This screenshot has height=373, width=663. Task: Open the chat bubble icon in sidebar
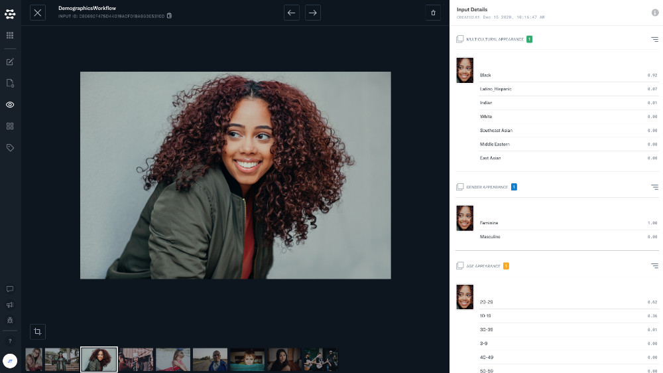[10, 289]
